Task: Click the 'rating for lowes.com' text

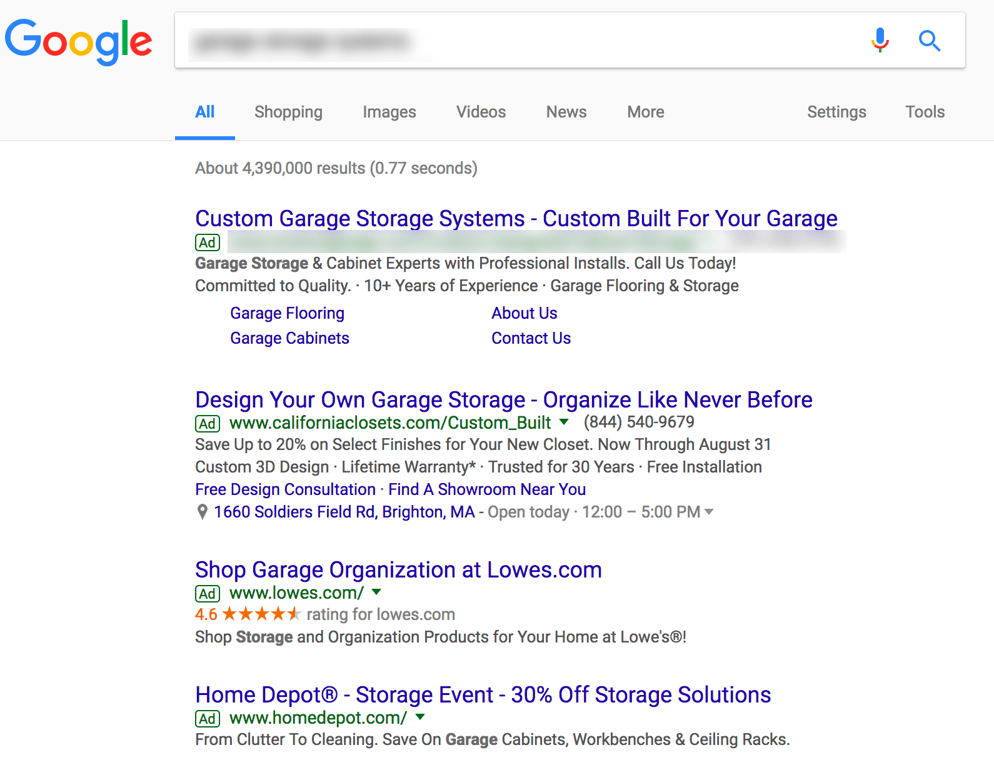Action: pos(381,614)
